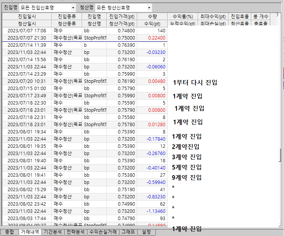284x236 pixels.
Task: Switch to the 종합 tab
Action: (9, 231)
